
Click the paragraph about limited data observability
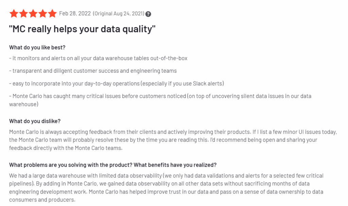click(x=166, y=188)
